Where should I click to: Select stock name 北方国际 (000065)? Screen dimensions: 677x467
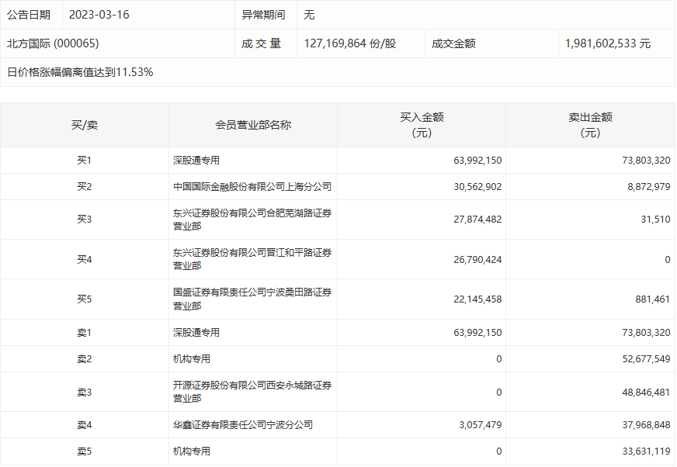(x=53, y=43)
